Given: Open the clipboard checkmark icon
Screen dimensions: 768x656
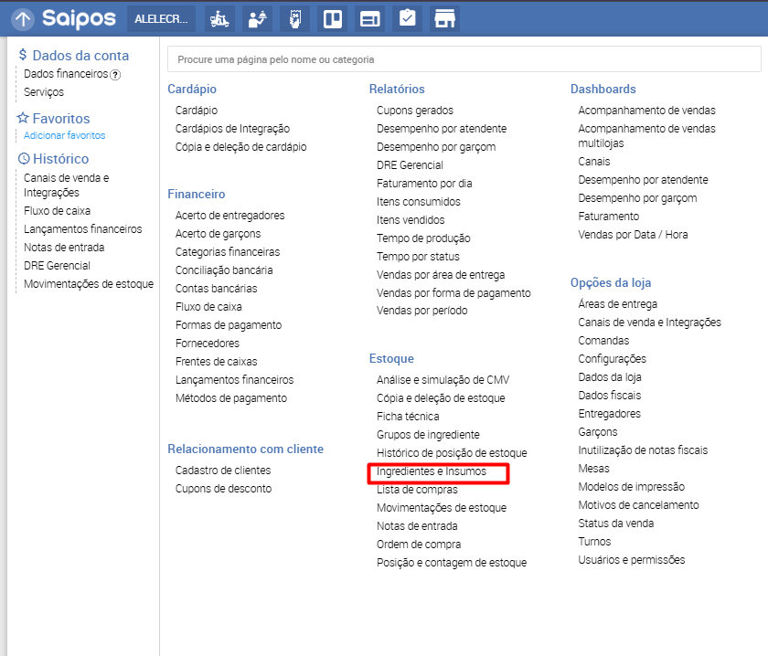Looking at the screenshot, I should pyautogui.click(x=407, y=19).
